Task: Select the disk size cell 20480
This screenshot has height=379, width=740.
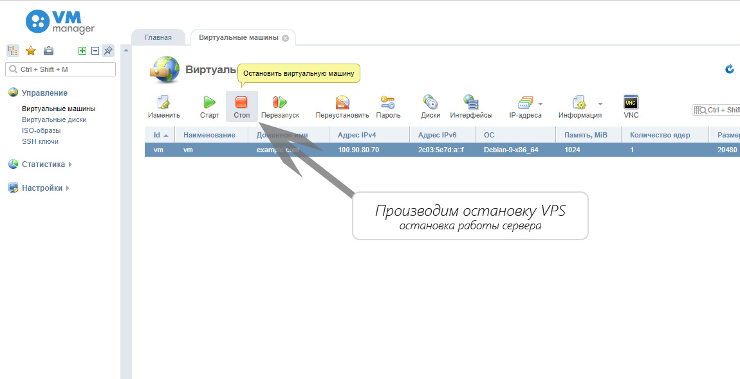Action: tap(726, 150)
